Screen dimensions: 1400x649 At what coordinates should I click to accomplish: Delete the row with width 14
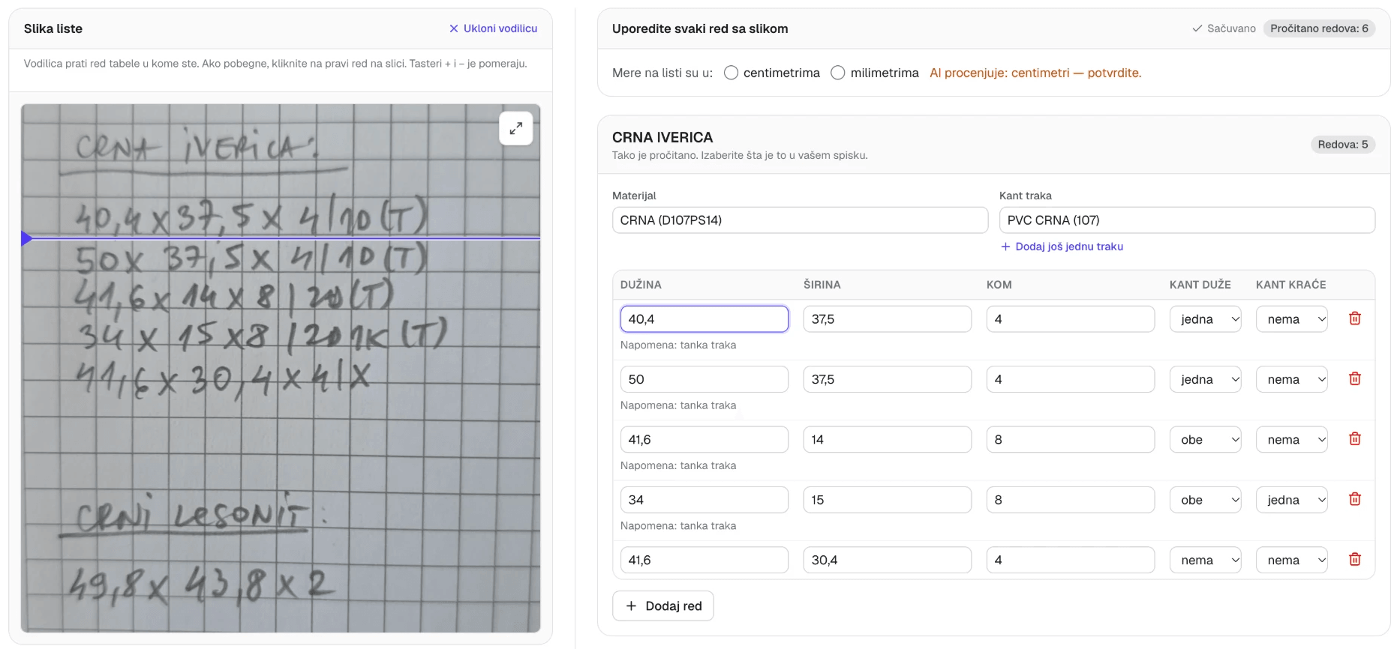(x=1355, y=438)
